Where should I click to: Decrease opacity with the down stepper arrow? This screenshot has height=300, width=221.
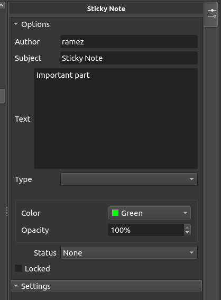pyautogui.click(x=187, y=232)
